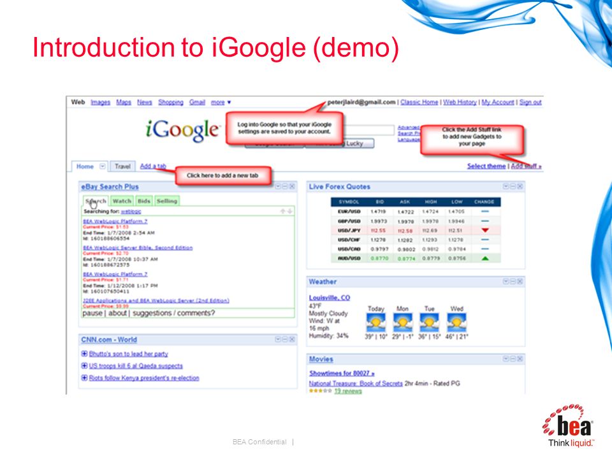Open 'J2EE Applications and BEA WebLogic Server' listing
Screen dimensions: 612x459
(156, 300)
